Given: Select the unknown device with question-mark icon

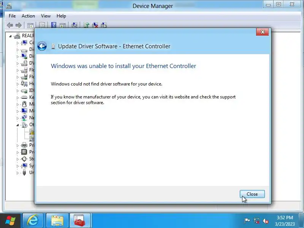Looking at the screenshot, I should (x=32, y=138).
